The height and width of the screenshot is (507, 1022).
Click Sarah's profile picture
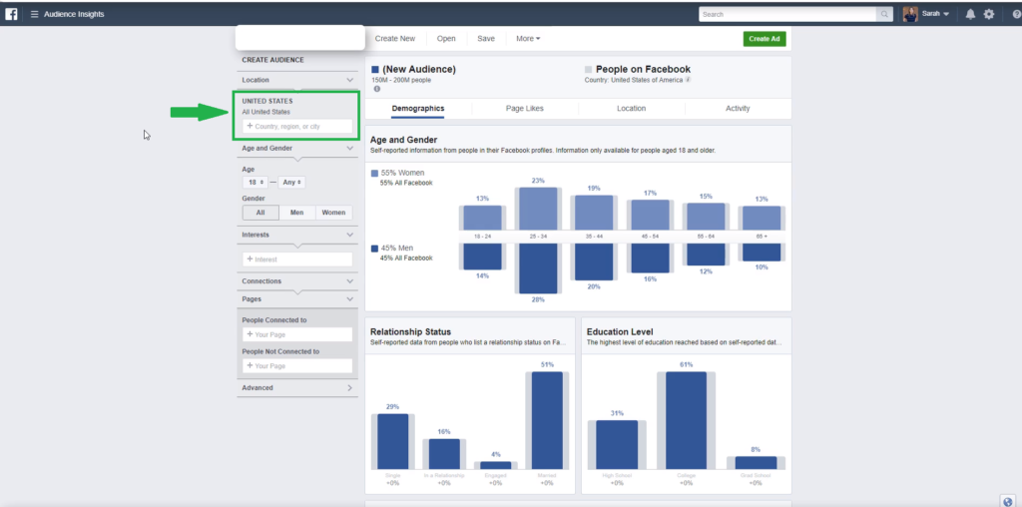tap(910, 14)
